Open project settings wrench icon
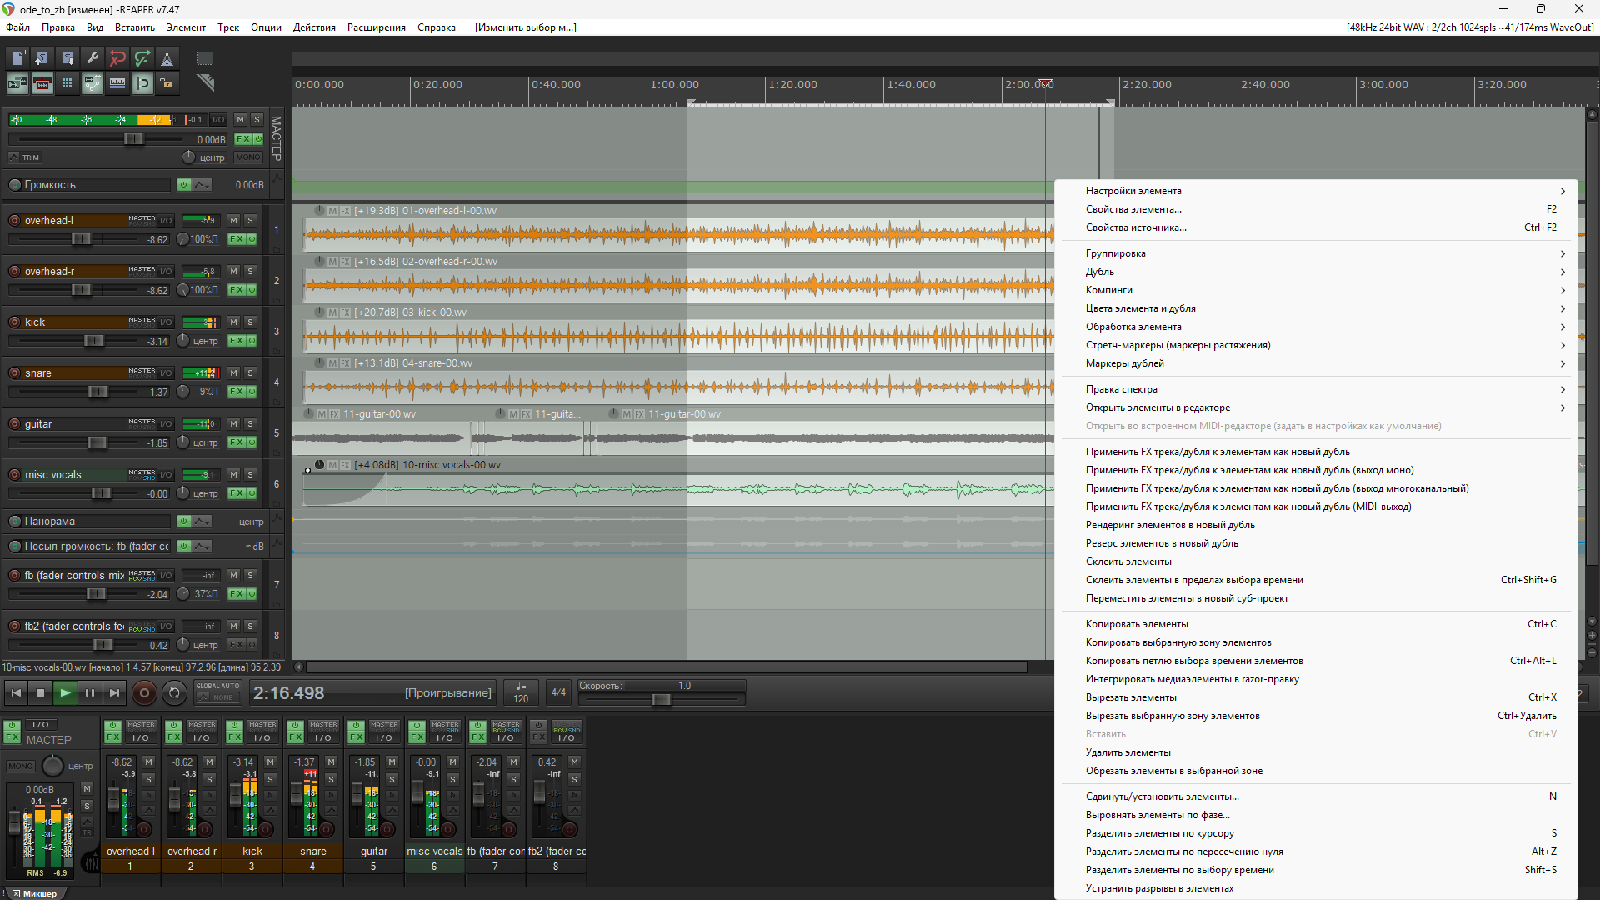 (92, 58)
